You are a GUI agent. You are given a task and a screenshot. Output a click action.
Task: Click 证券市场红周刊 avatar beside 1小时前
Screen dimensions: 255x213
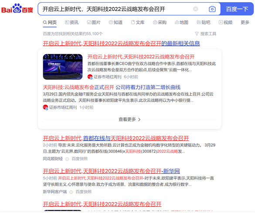(x=45, y=107)
